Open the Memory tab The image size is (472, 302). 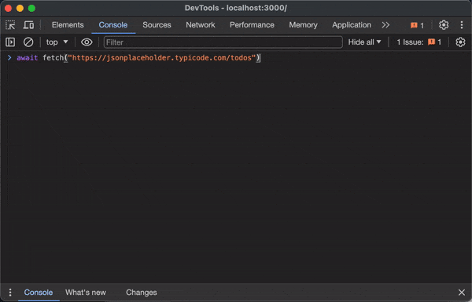click(303, 25)
